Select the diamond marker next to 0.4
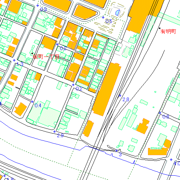 tap(32, 102)
